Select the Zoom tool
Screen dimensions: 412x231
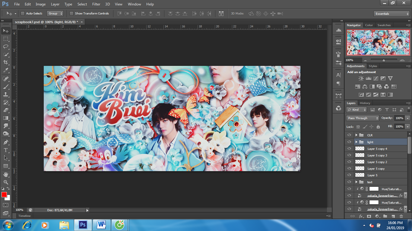(6, 182)
